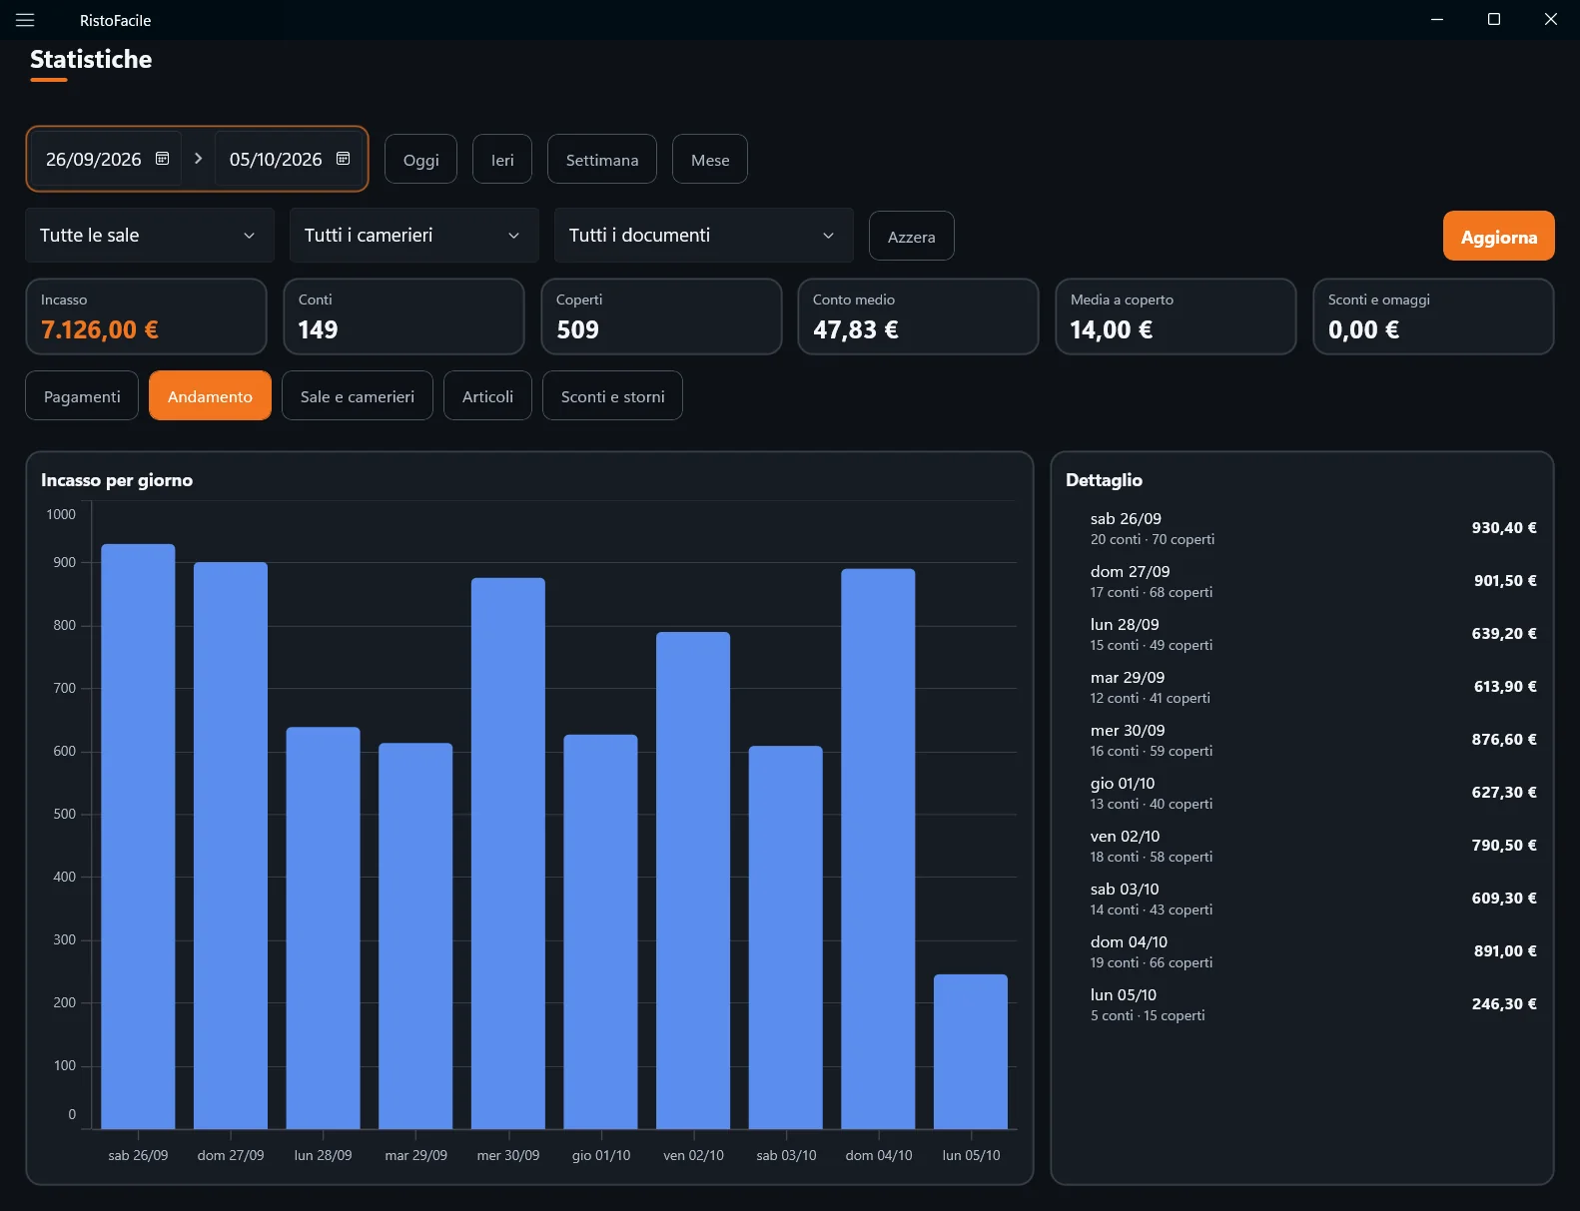The height and width of the screenshot is (1211, 1580).
Task: Open calendar picker for end date 05/10/2026
Action: click(343, 159)
